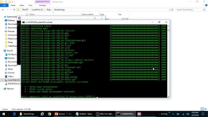Image resolution: width=208 pixels, height=117 pixels.
Task: Go back with Explorer's back arrow
Action: tap(3, 10)
